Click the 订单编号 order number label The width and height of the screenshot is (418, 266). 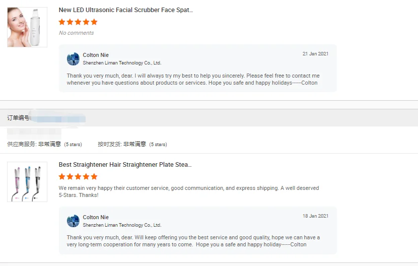point(18,118)
